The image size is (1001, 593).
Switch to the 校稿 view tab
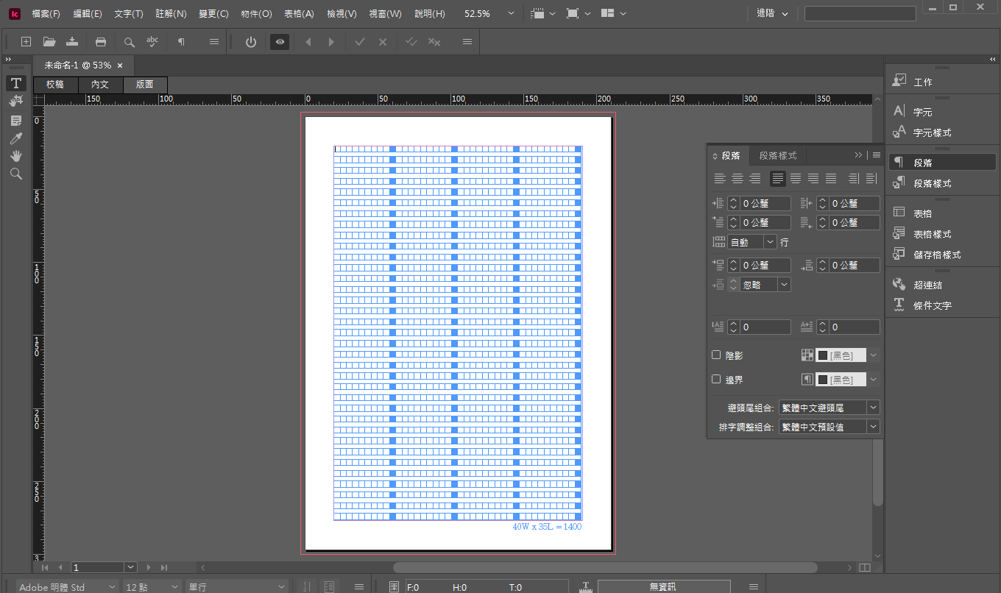[x=55, y=85]
